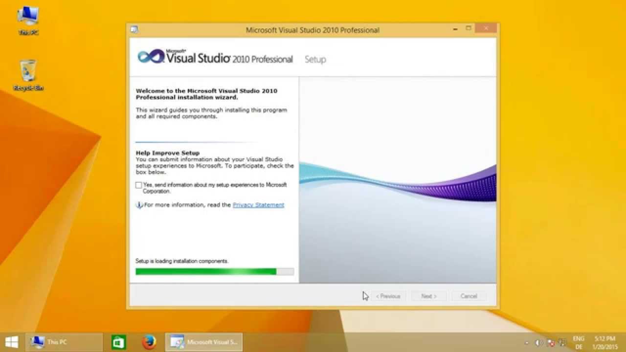This screenshot has width=626, height=352.
Task: Launch Firefox from the taskbar
Action: [x=149, y=342]
